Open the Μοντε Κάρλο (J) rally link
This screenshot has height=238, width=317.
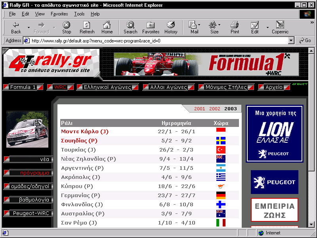pos(85,132)
